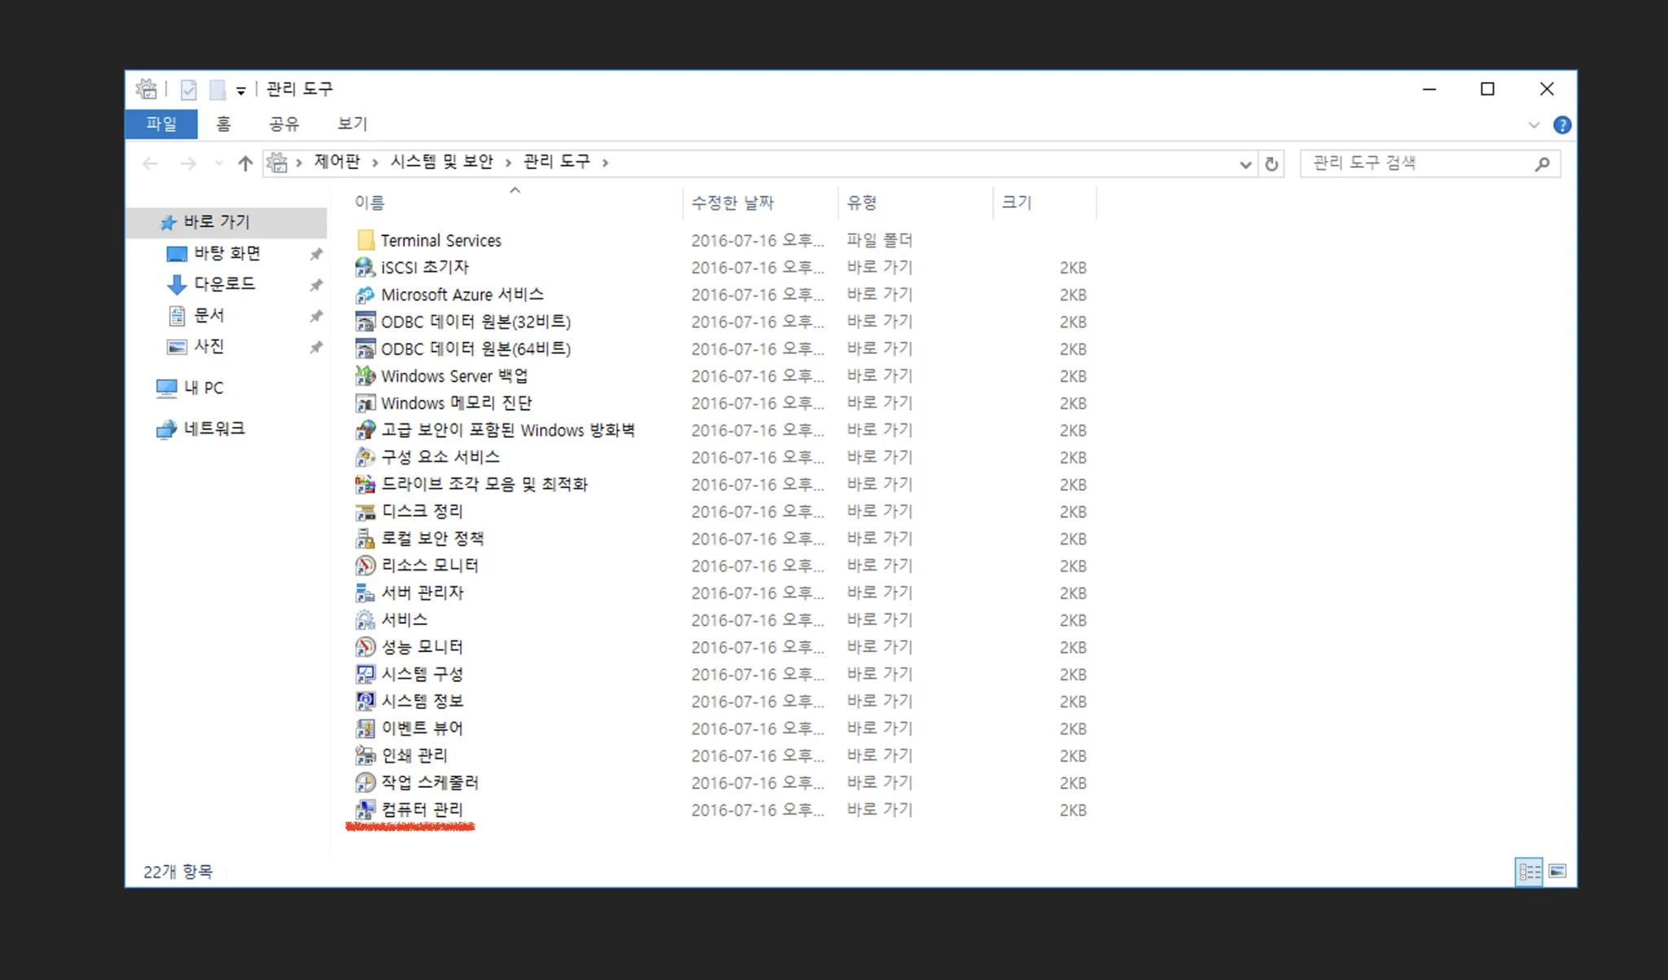Switch to large icons view layout
Image resolution: width=1668 pixels, height=980 pixels.
click(x=1557, y=872)
